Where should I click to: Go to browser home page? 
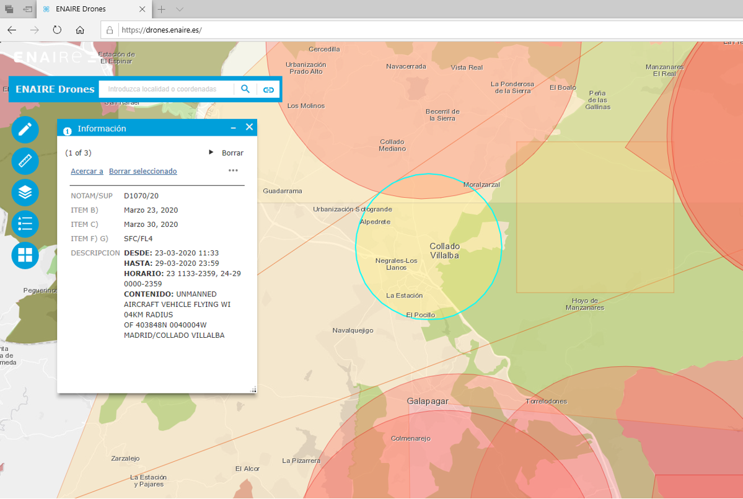coord(80,30)
